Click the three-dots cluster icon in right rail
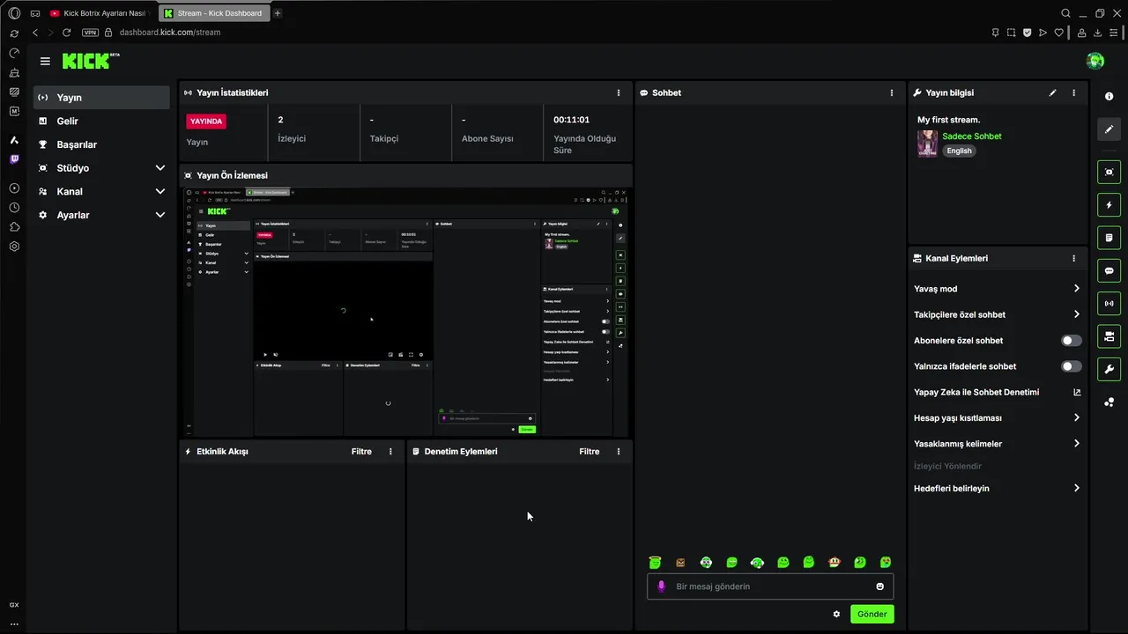Viewport: 1128px width, 634px height. (1109, 402)
